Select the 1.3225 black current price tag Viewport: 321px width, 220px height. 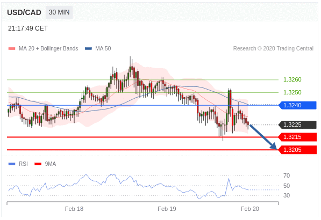[298, 124]
